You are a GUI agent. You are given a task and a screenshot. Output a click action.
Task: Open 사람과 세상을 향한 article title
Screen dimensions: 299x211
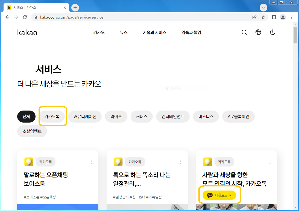(234, 179)
